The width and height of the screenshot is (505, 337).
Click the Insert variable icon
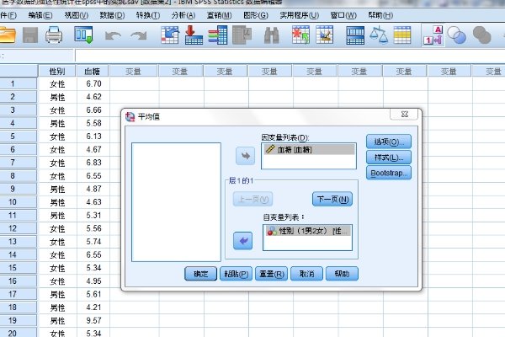pyautogui.click(x=325, y=35)
